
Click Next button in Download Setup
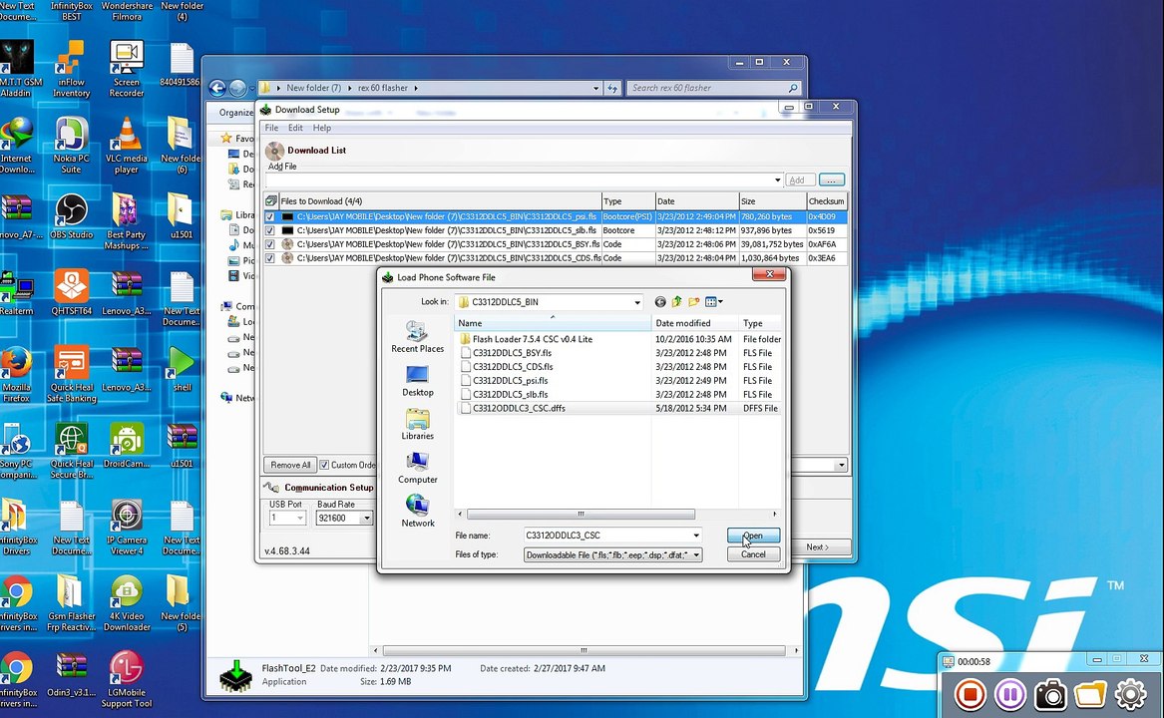tap(817, 547)
